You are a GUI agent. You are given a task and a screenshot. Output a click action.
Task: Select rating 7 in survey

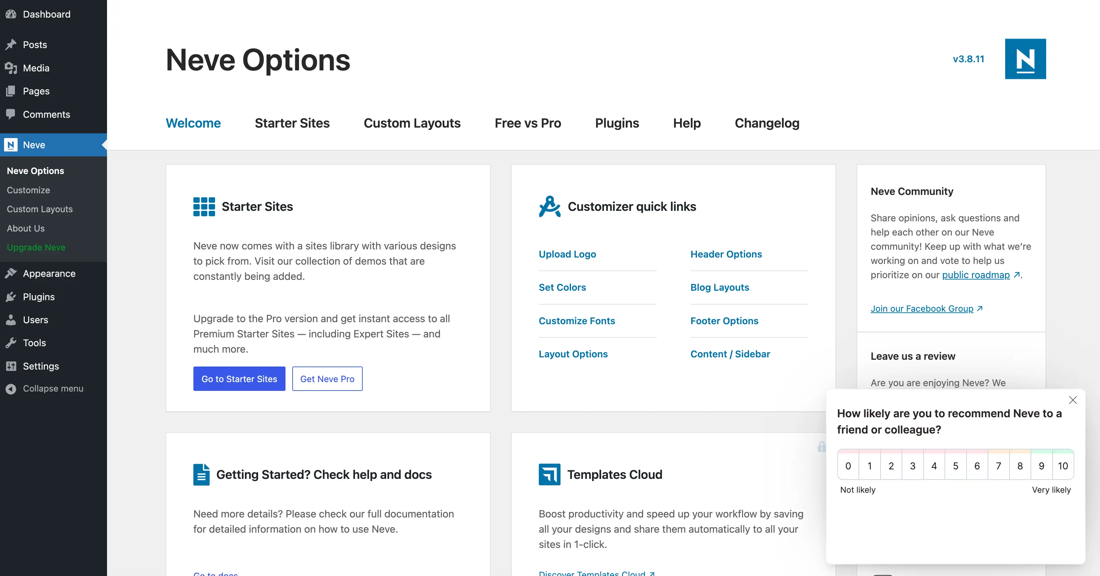tap(998, 466)
